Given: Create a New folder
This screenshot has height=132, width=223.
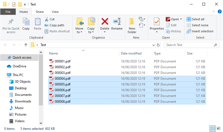Looking at the screenshot, I should point(132,26).
